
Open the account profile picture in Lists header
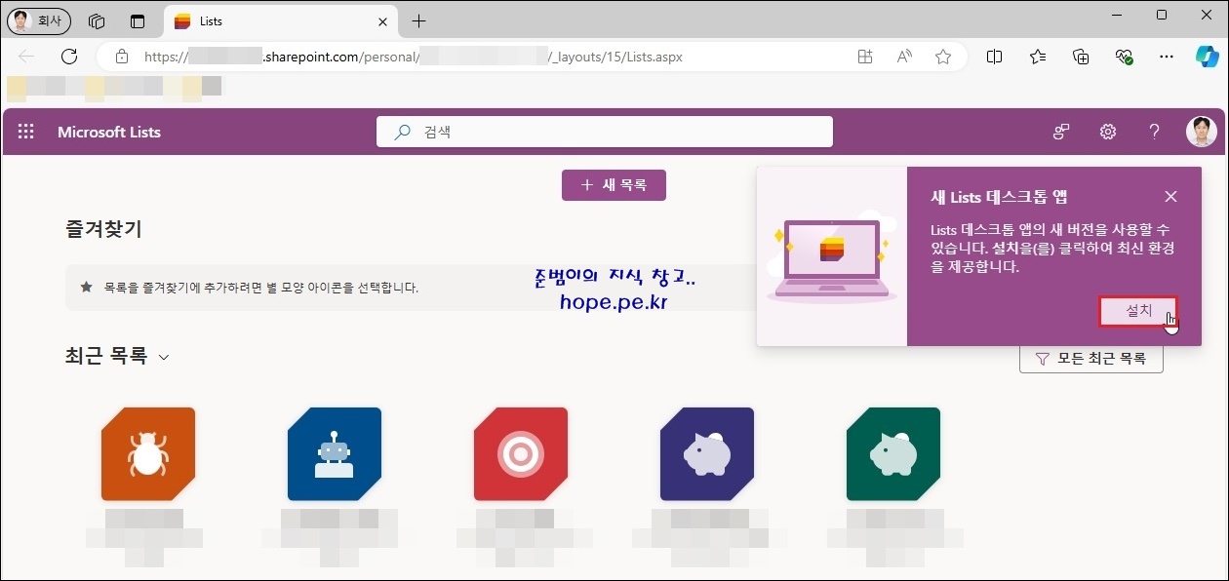pyautogui.click(x=1201, y=132)
